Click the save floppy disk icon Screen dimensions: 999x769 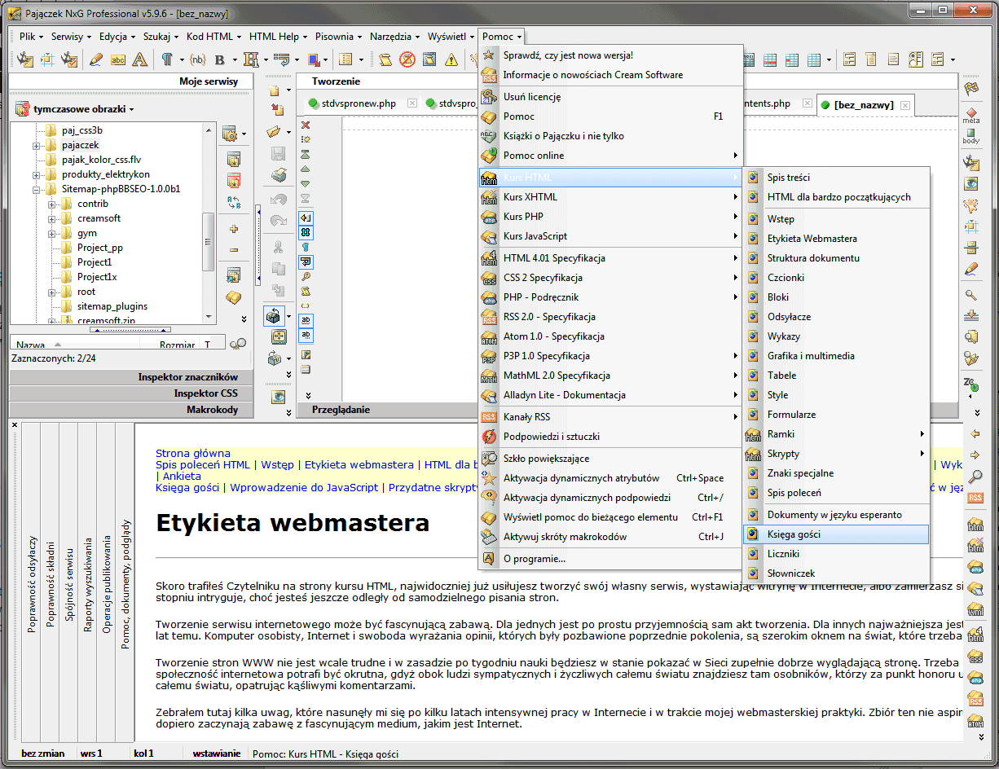[x=279, y=153]
